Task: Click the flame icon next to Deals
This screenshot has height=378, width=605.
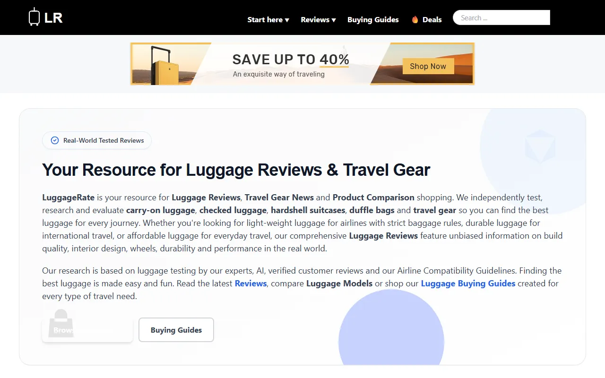Action: tap(415, 20)
